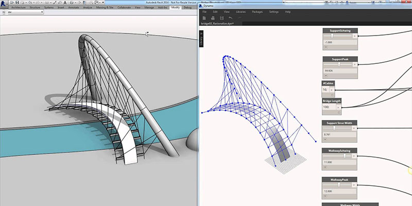Click the Redo arrow in Dynamo toolbar
Viewport: 412px width, 206px height.
pyautogui.click(x=239, y=18)
